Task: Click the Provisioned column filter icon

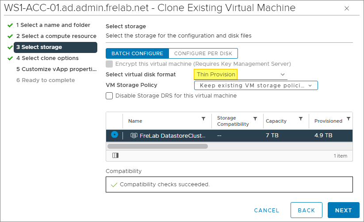Action: click(349, 119)
